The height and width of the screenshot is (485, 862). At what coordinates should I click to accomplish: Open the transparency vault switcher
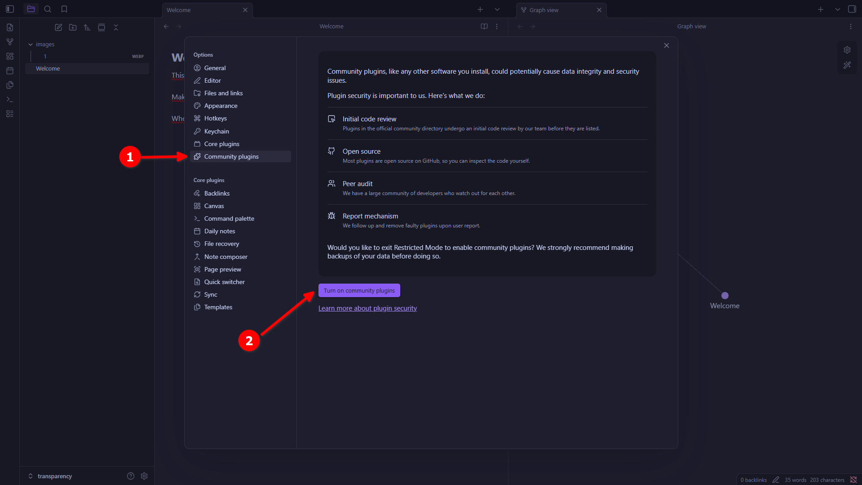pyautogui.click(x=49, y=476)
